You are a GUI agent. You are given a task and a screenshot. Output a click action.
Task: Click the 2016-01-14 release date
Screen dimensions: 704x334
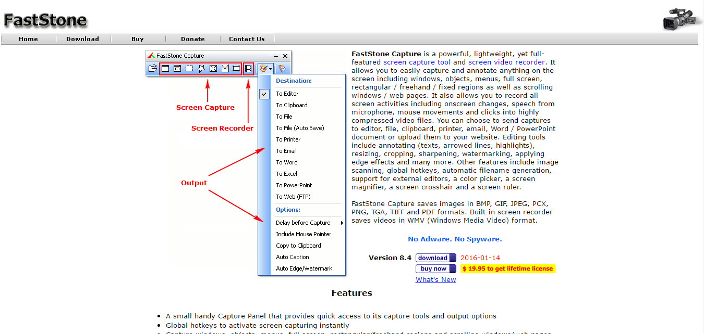pyautogui.click(x=480, y=258)
